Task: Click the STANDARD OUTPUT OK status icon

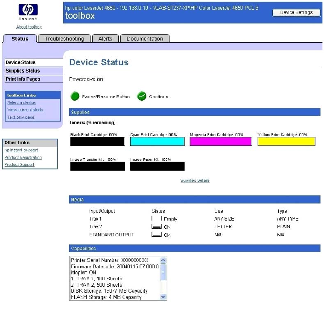Action: [x=156, y=235]
